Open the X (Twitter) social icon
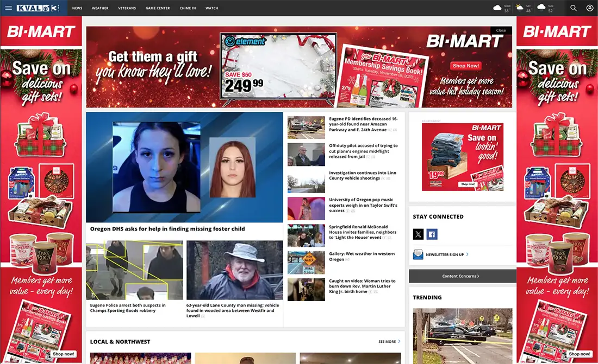This screenshot has height=364, width=598. (418, 234)
